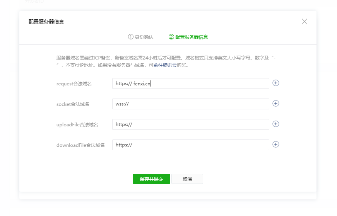Click the request合法域名 field label
Image resolution: width=337 pixels, height=216 pixels.
74,84
